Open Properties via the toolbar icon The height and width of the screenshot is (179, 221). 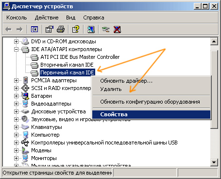50,30
